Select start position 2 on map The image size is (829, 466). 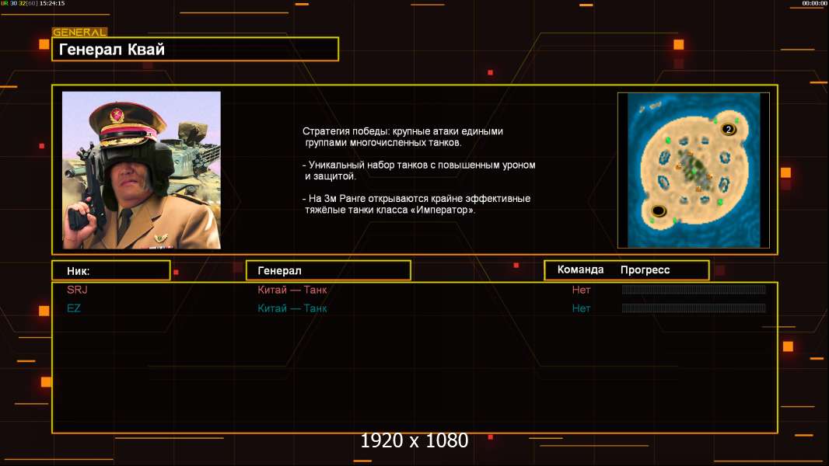click(x=729, y=129)
